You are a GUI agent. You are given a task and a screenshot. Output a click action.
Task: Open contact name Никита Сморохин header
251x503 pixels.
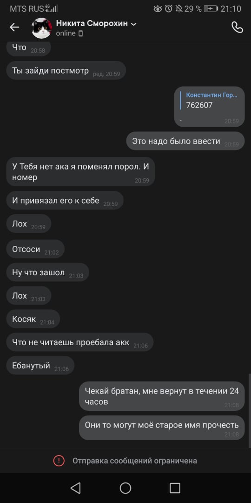pyautogui.click(x=92, y=23)
